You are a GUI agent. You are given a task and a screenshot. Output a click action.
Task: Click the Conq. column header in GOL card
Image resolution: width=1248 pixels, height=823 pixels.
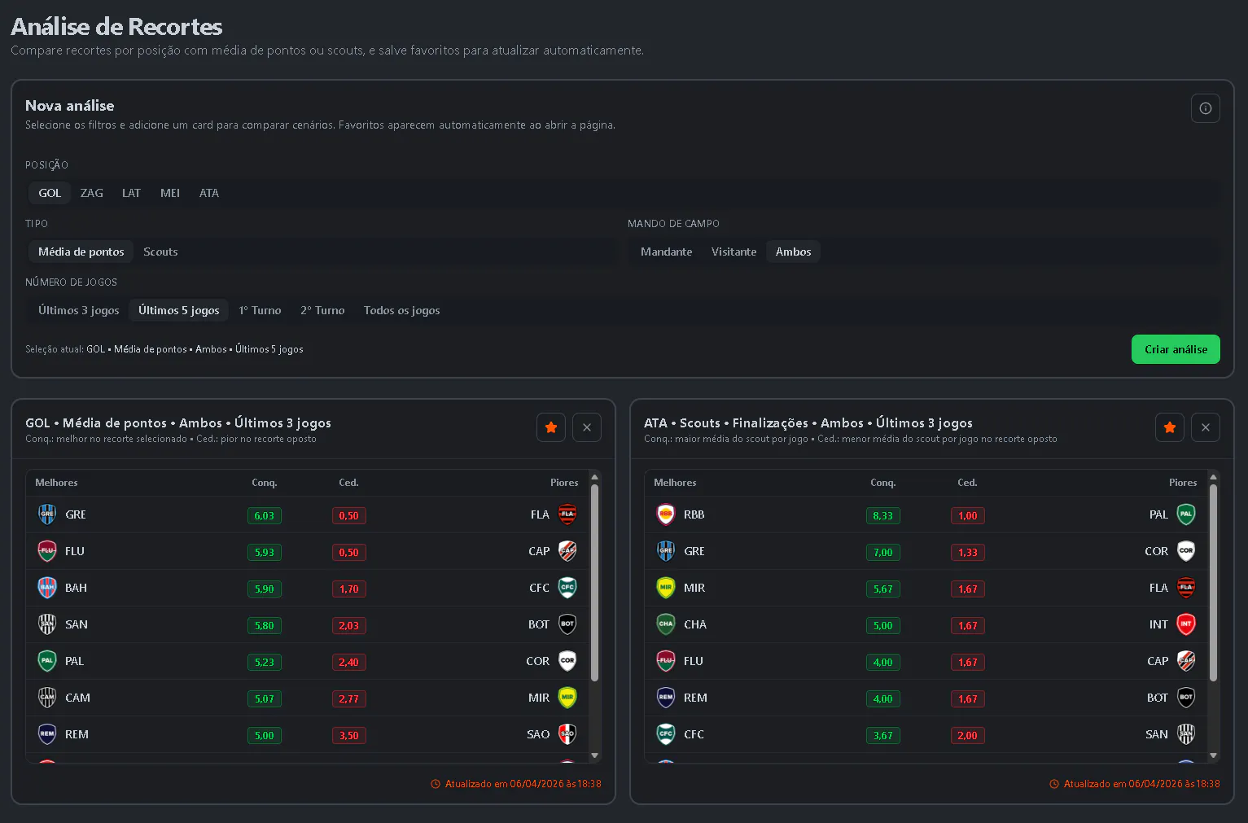pos(265,483)
